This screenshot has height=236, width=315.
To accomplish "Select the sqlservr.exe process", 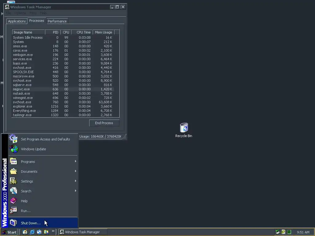I will [63, 85].
